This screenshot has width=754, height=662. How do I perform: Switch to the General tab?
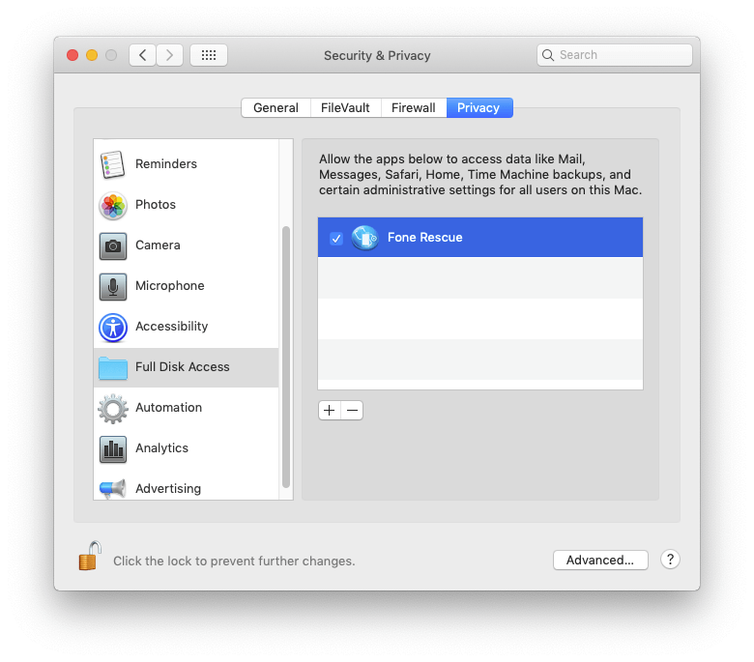(x=276, y=107)
